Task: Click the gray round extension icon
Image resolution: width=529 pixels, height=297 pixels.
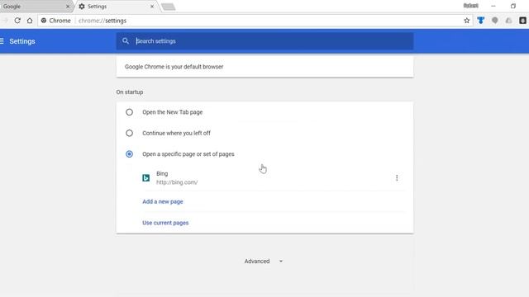Action: [x=494, y=21]
